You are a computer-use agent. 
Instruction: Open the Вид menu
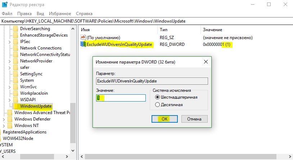[40, 14]
